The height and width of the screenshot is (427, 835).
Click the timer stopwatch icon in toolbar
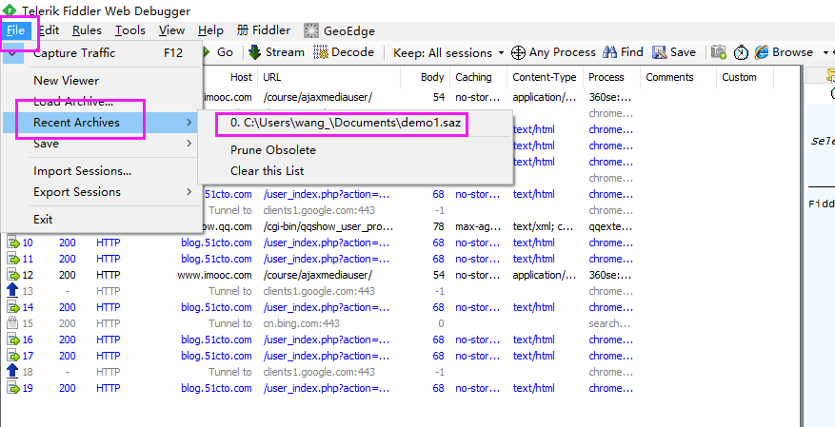[741, 52]
